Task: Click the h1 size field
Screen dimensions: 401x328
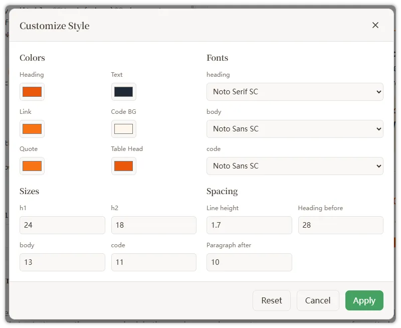Action: click(x=62, y=225)
